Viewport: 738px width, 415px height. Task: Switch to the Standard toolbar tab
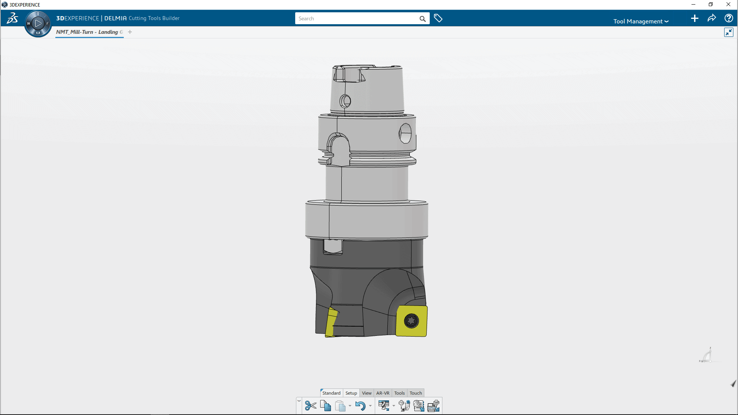[331, 393]
